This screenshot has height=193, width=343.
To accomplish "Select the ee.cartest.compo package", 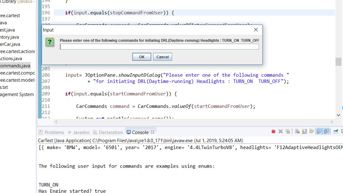I will click(17, 73).
